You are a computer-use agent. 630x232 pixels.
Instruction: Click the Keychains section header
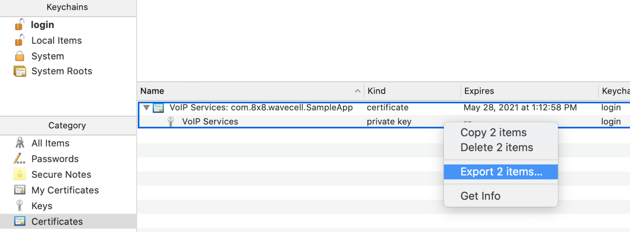click(x=67, y=7)
